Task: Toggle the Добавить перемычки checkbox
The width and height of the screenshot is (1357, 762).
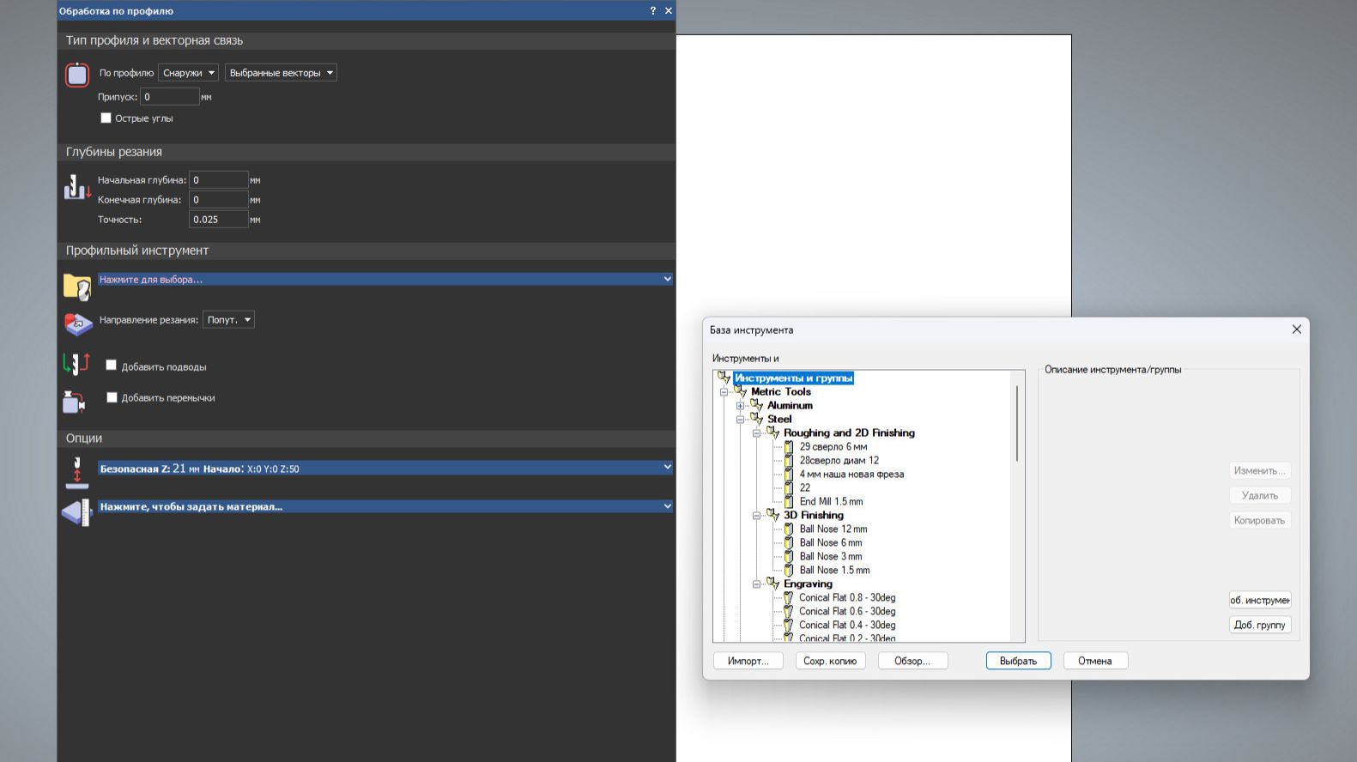Action: (112, 397)
